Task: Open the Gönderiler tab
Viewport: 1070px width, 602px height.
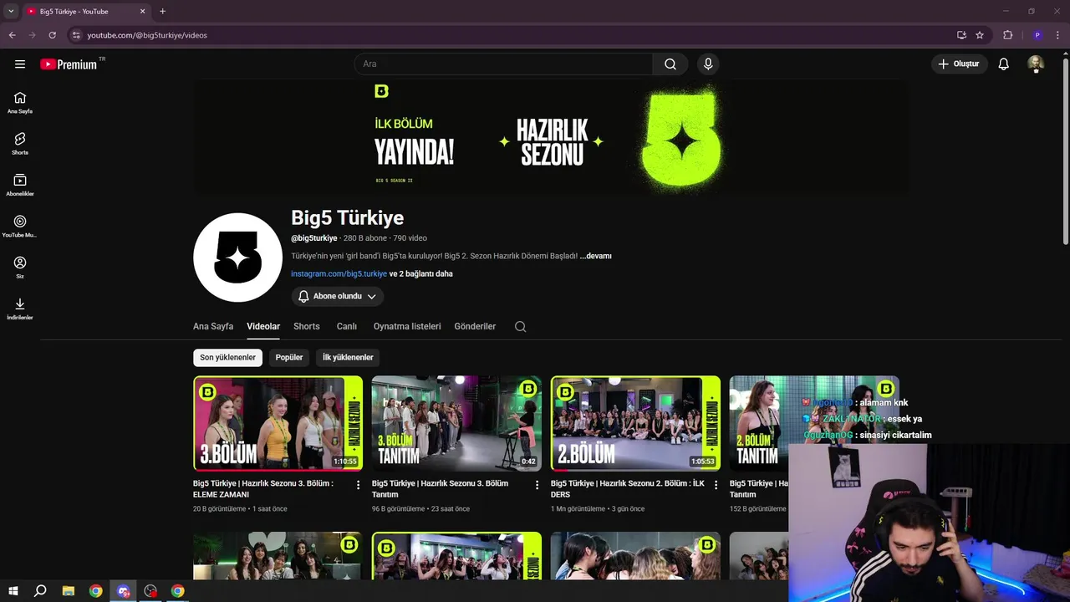Action: (475, 326)
